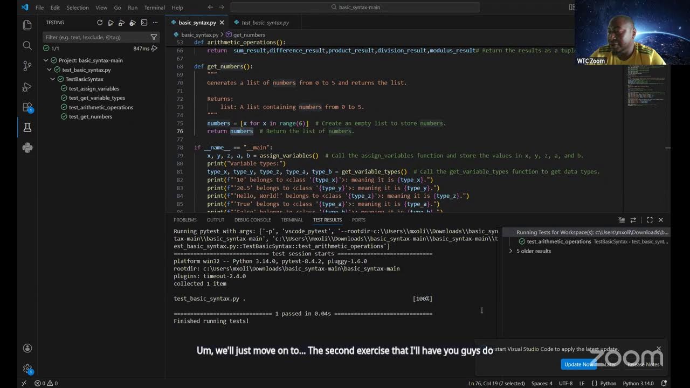
Task: Select test_arithmetic_operations in results list
Action: click(559, 241)
